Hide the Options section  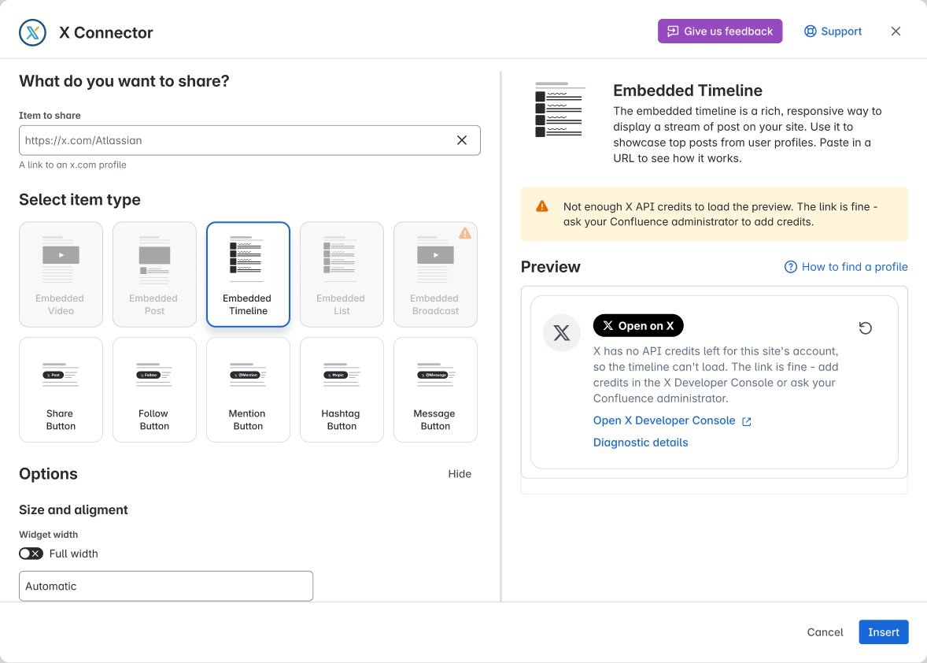click(x=460, y=474)
